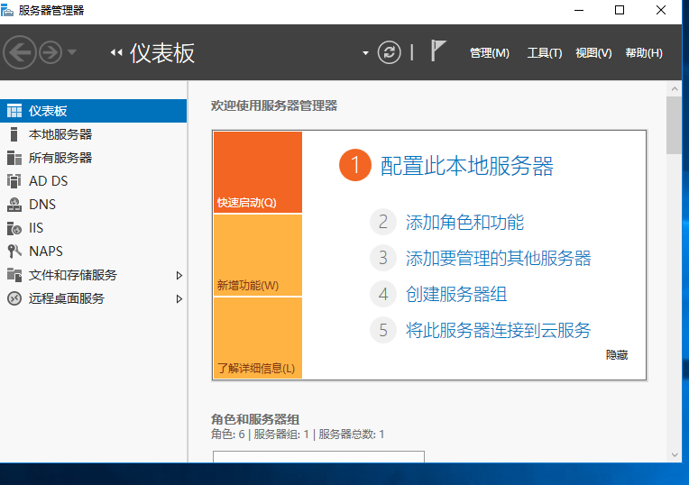Click 配置此本地服务器 link
The height and width of the screenshot is (485, 689).
click(466, 166)
